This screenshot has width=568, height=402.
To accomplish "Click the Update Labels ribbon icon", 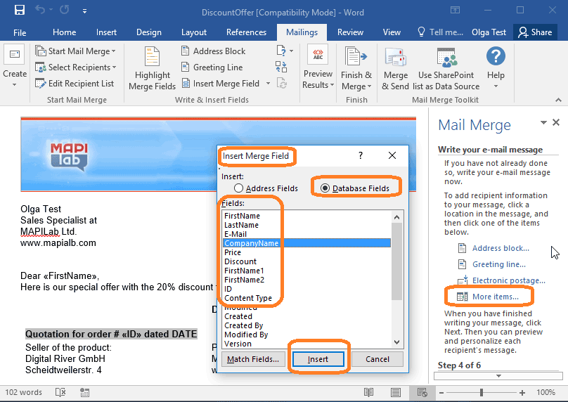I will 282,84.
